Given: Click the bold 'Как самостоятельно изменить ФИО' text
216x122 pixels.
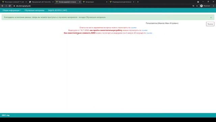Looking at the screenshot, I should pos(80,33).
